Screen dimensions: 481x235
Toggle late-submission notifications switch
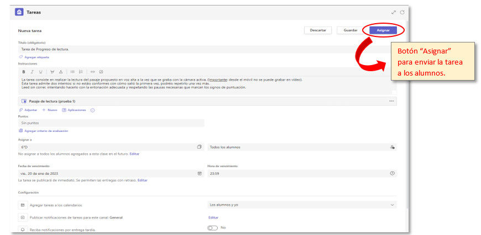coord(213,228)
